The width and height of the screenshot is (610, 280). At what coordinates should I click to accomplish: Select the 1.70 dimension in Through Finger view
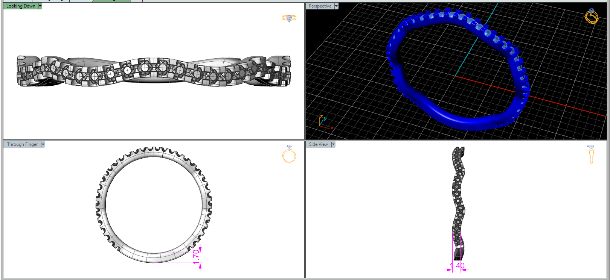[x=196, y=256]
